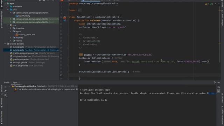The width and height of the screenshot is (224, 126).
Task: Collapse PemanggilandiKotlin build result node
Action: (x=9, y=86)
